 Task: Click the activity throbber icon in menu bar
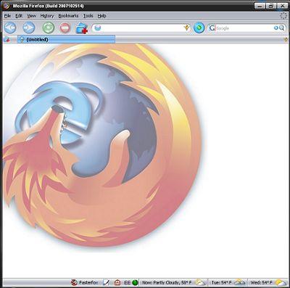point(283,16)
